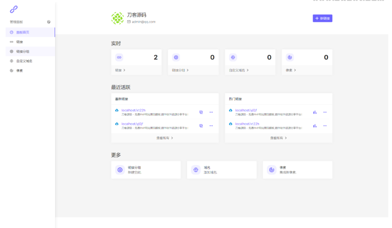Viewport: 392px width, 228px height.
Task: Click the count 2 in 链接 card
Action: [x=156, y=57]
